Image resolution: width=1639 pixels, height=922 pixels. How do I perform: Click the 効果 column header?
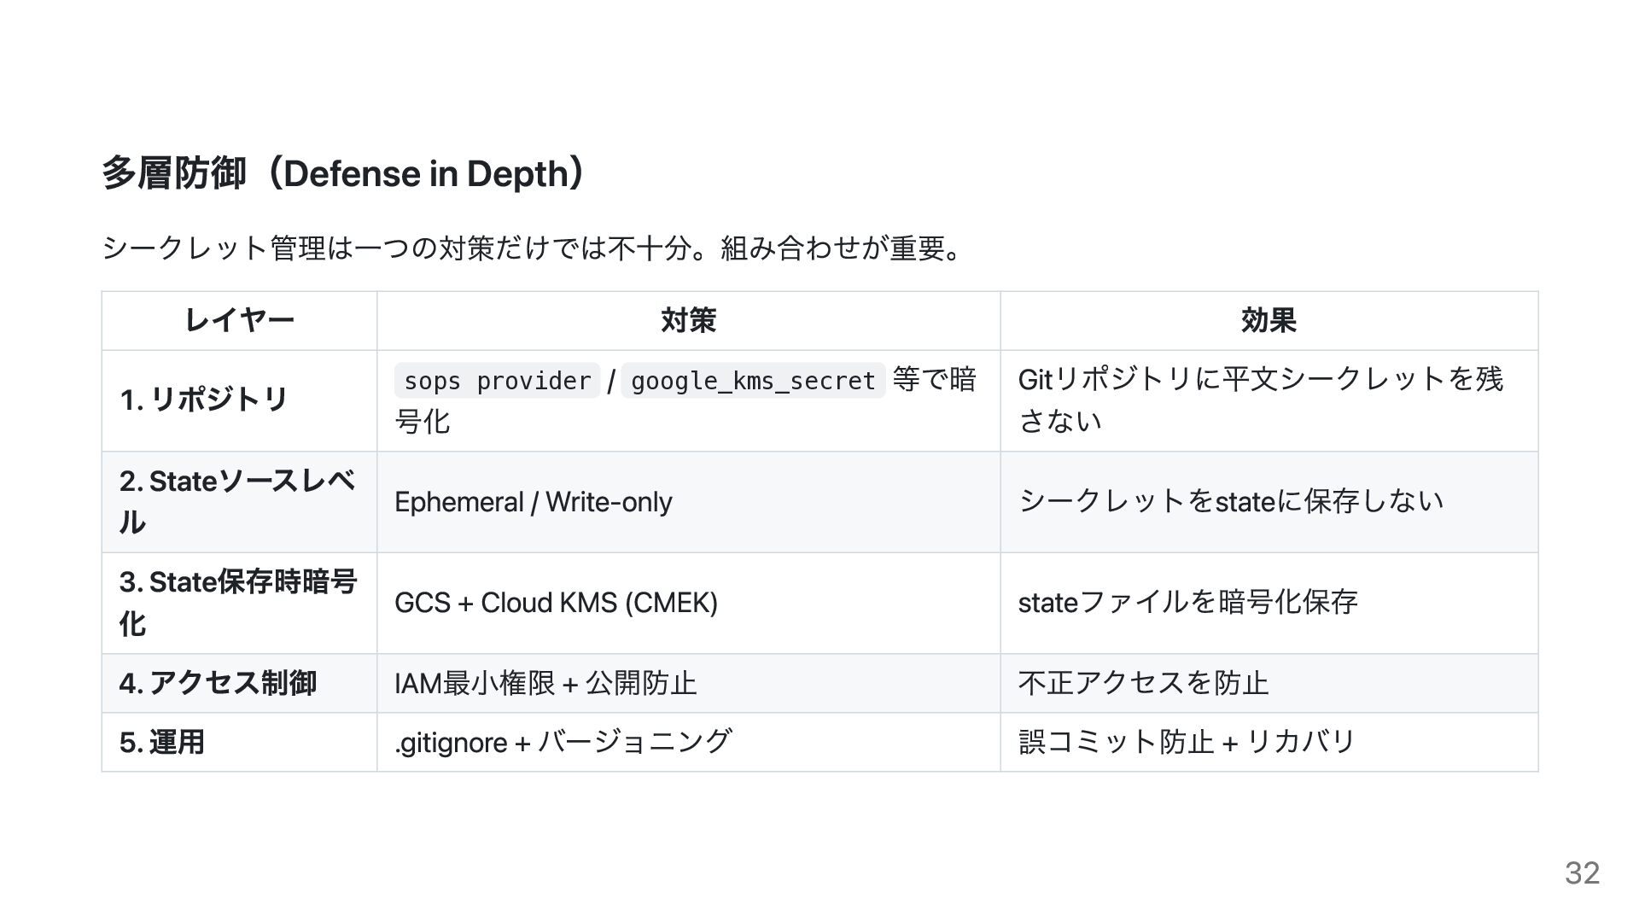[1269, 321]
